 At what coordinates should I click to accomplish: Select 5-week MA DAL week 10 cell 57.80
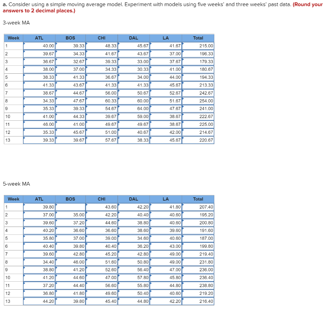coord(134,278)
